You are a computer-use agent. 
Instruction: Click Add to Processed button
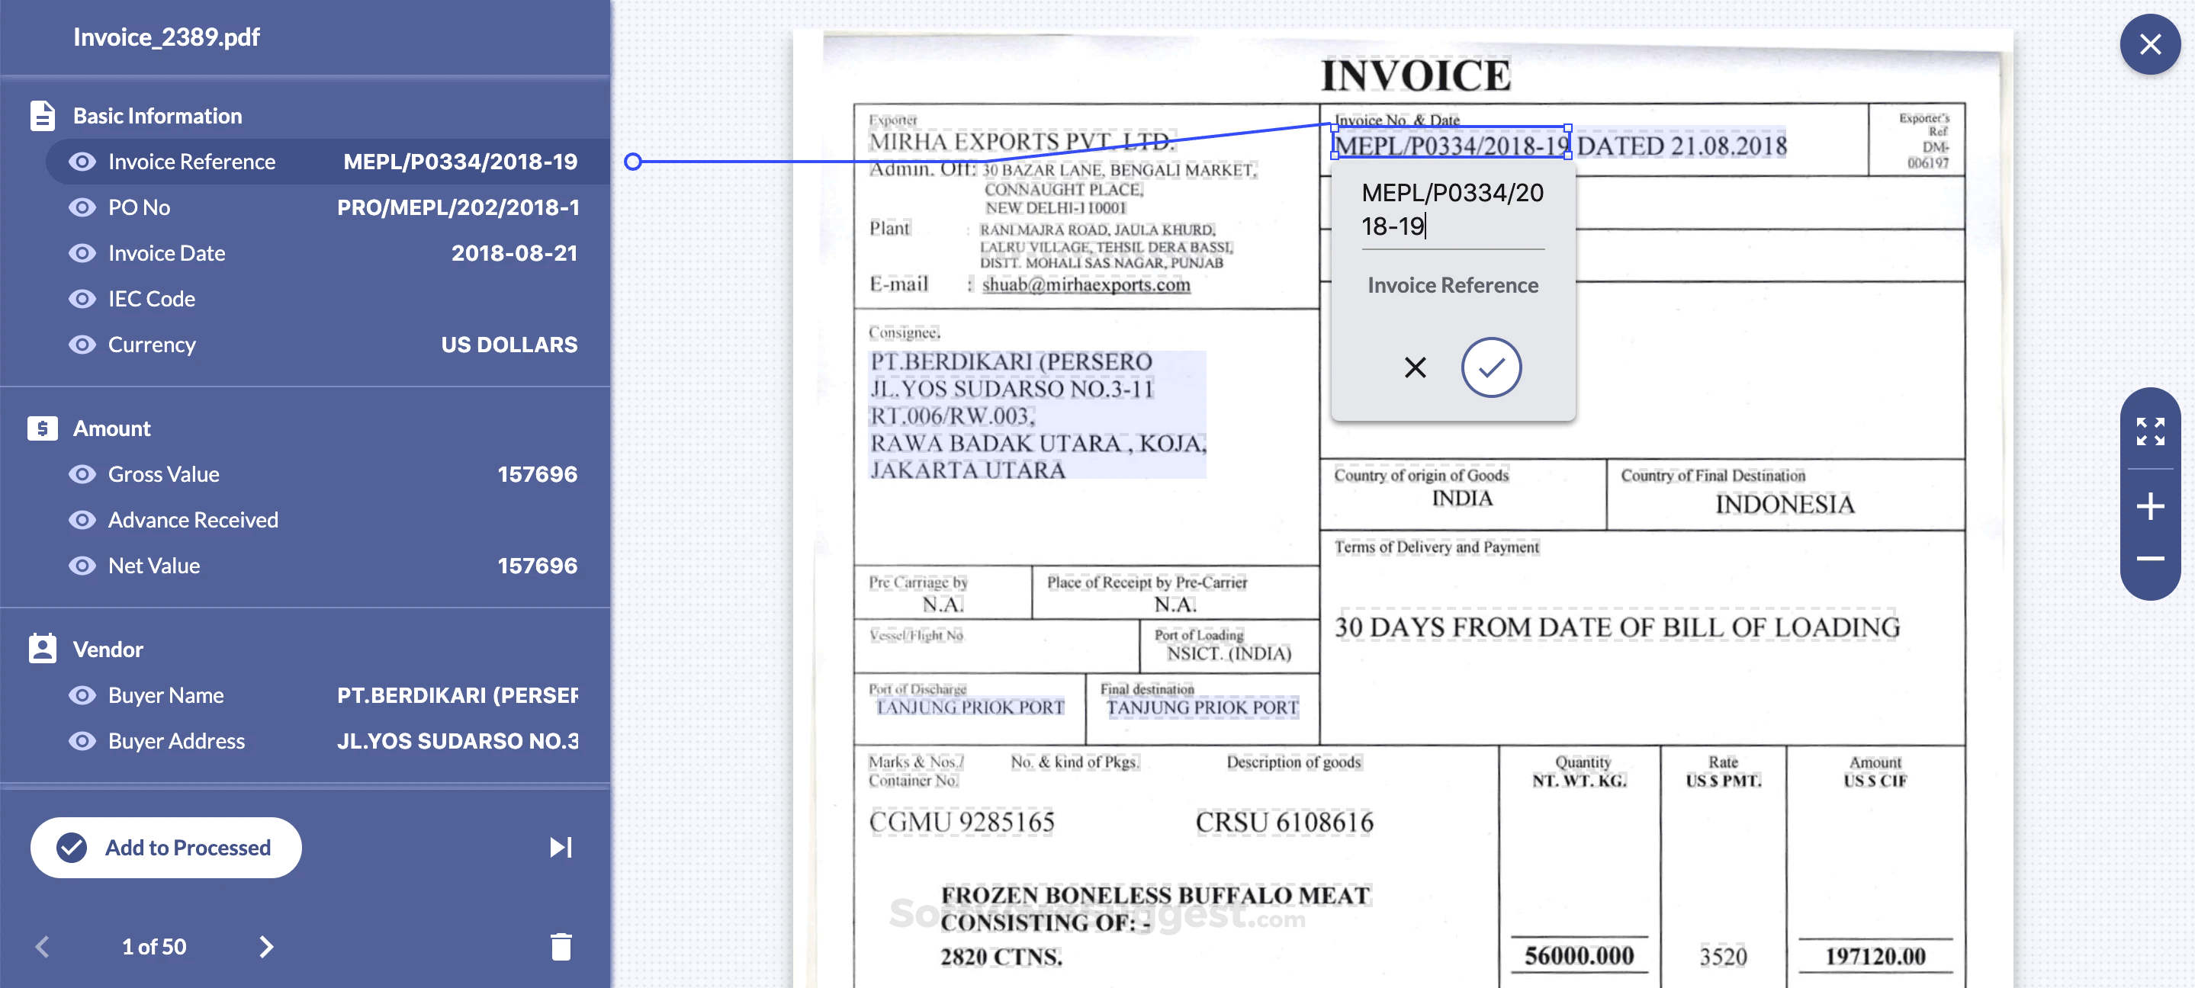(x=166, y=848)
